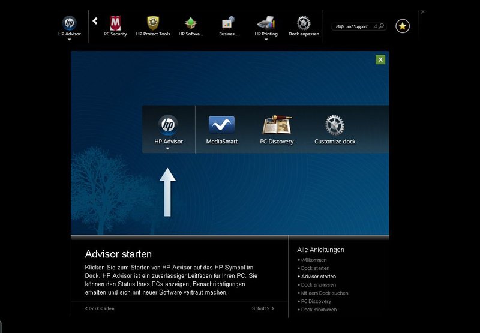This screenshot has width=480, height=333.
Task: Click the search magnifier in Hilfe und Support
Action: (382, 26)
